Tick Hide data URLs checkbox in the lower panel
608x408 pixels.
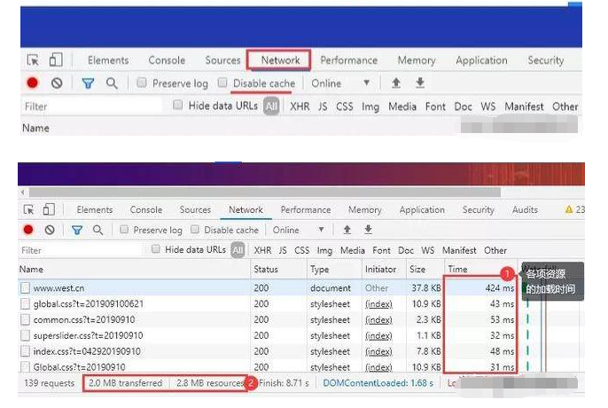[x=156, y=250]
